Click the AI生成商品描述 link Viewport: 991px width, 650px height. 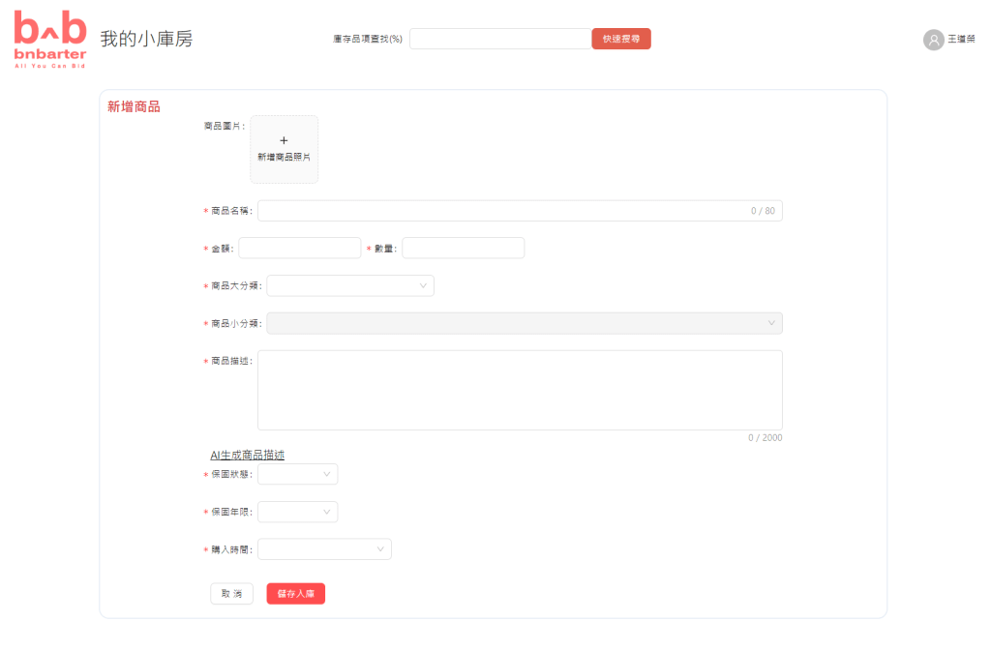click(x=247, y=455)
